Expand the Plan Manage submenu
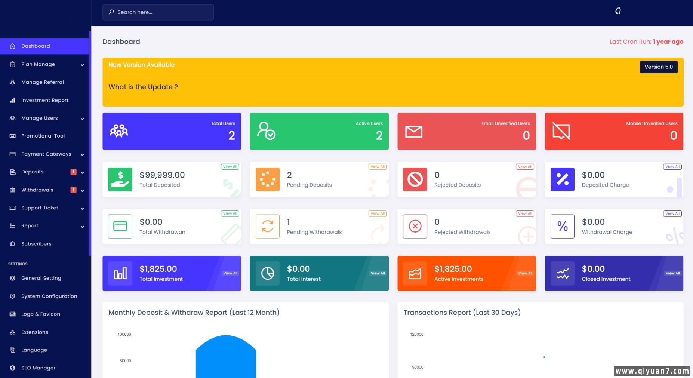693x378 pixels. tap(82, 65)
